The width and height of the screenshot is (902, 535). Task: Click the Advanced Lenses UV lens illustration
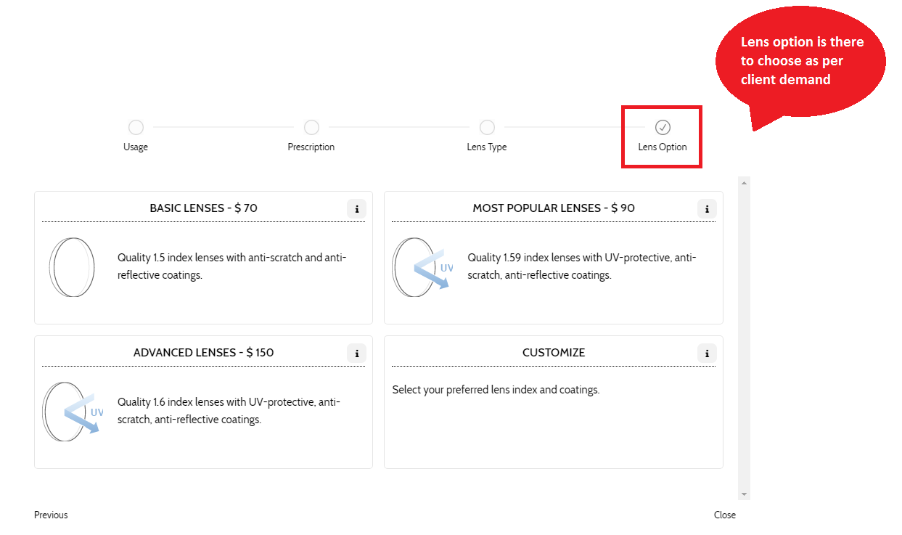(x=73, y=412)
